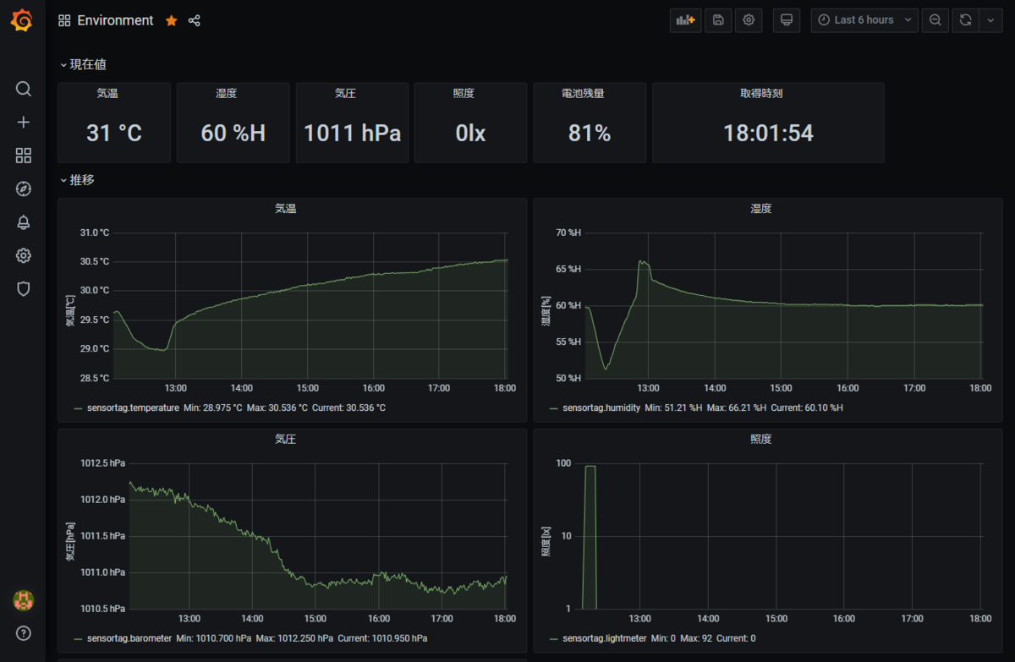Click the Current: 1010.950 hPa legend value

tap(382, 638)
